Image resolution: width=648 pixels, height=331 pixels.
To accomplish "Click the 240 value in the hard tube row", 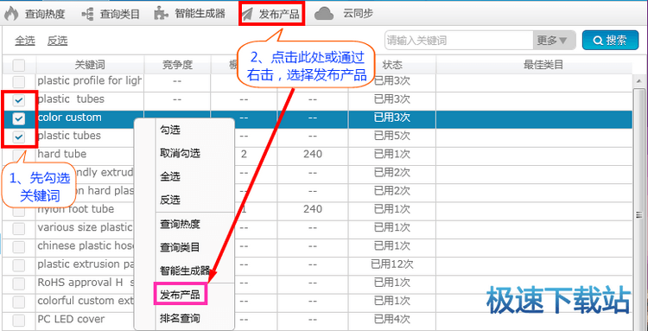I will click(x=313, y=154).
